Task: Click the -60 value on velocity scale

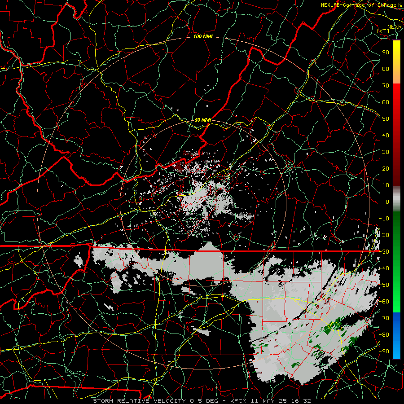Action: (384, 302)
